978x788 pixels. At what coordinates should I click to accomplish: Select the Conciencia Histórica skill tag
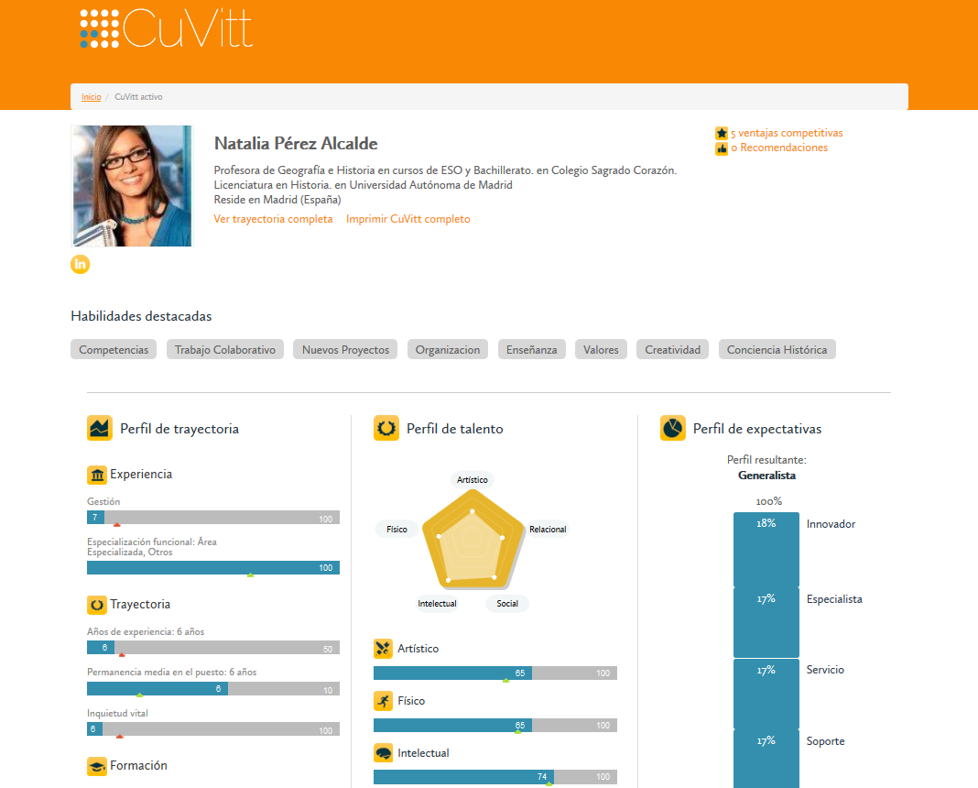tap(777, 349)
